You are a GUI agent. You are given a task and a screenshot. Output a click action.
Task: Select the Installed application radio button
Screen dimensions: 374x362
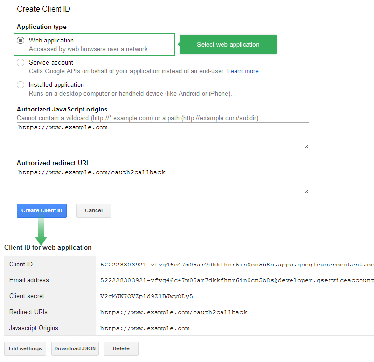(21, 85)
